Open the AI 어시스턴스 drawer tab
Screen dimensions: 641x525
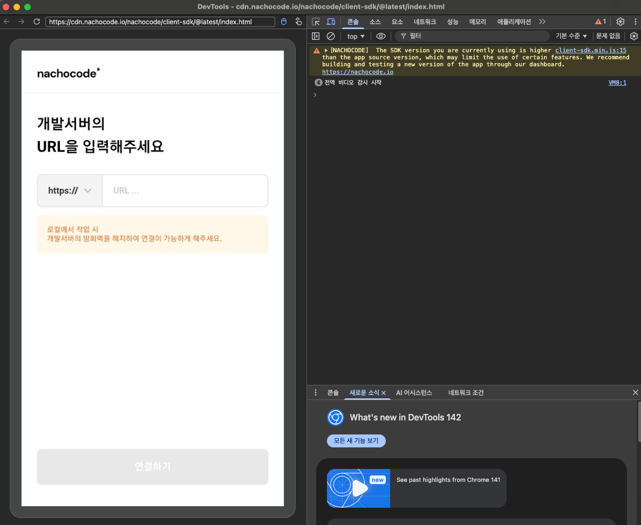tap(414, 393)
